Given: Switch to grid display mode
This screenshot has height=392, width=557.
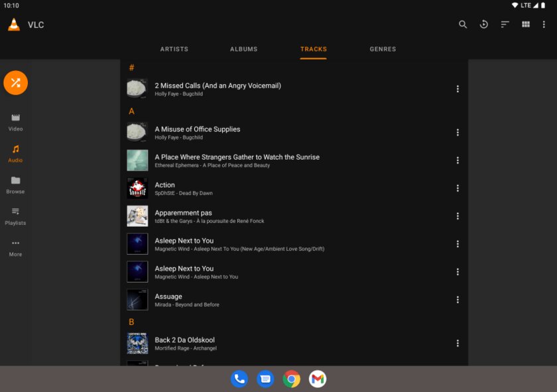Looking at the screenshot, I should [526, 25].
